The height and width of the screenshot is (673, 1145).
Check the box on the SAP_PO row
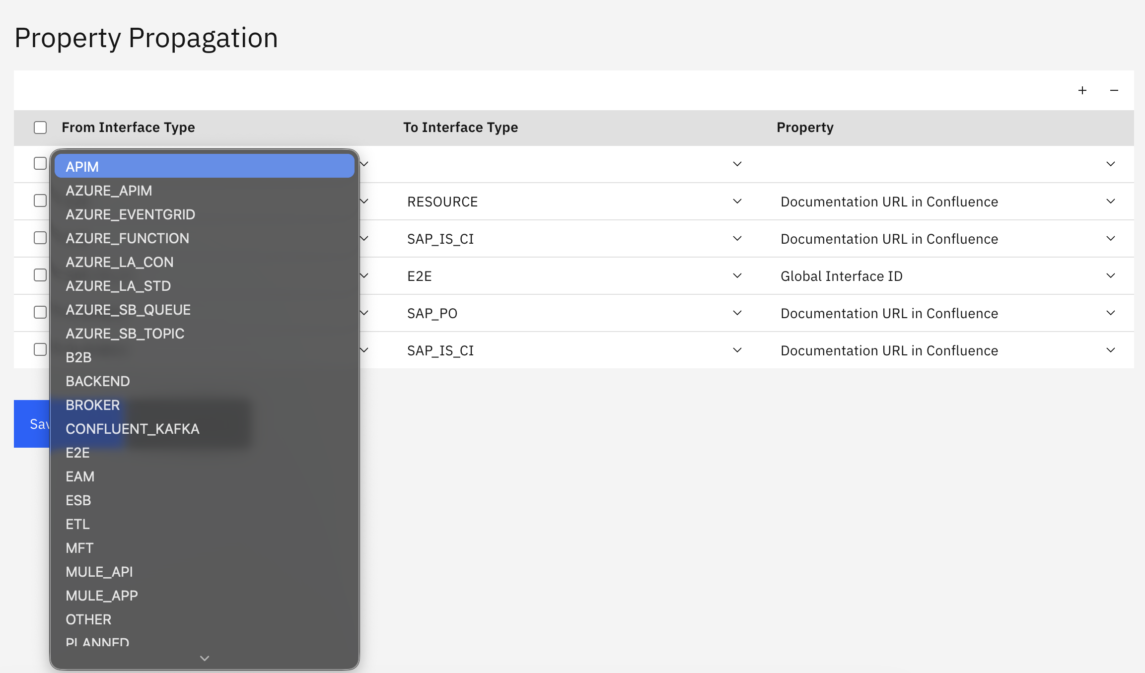click(x=40, y=312)
